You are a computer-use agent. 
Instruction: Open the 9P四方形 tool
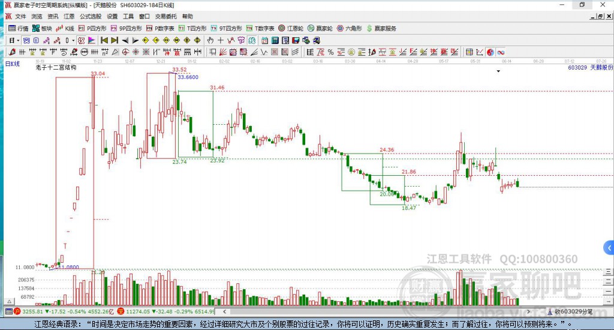click(x=126, y=28)
